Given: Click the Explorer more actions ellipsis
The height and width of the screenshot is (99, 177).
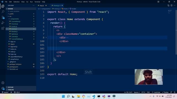Looking at the screenshot, I should click(x=33, y=5).
